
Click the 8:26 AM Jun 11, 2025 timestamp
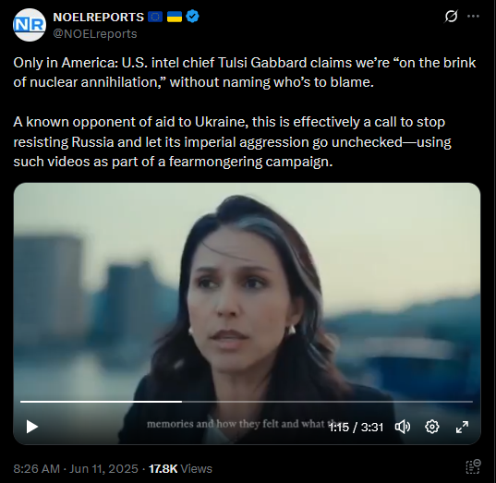76,469
